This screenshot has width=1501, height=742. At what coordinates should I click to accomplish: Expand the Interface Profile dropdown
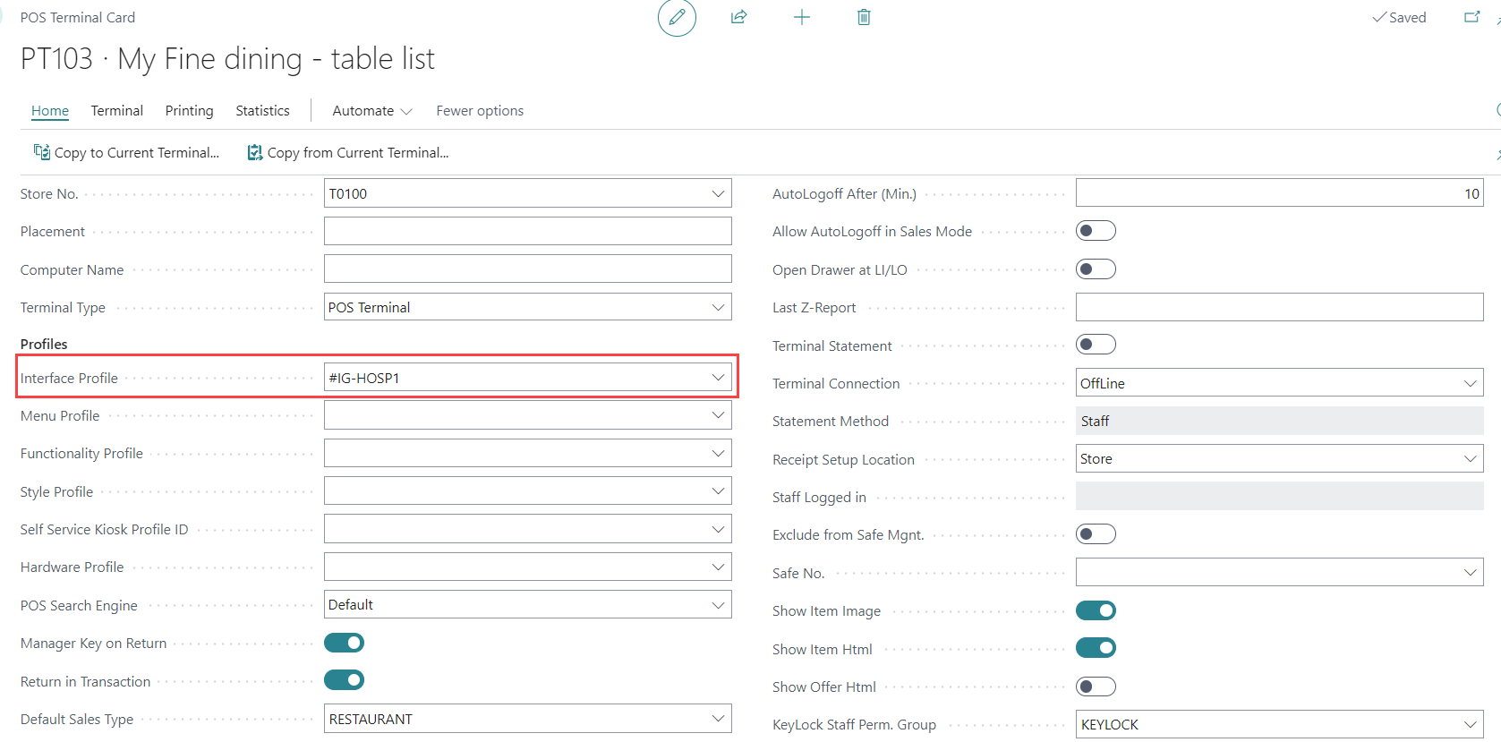(718, 378)
